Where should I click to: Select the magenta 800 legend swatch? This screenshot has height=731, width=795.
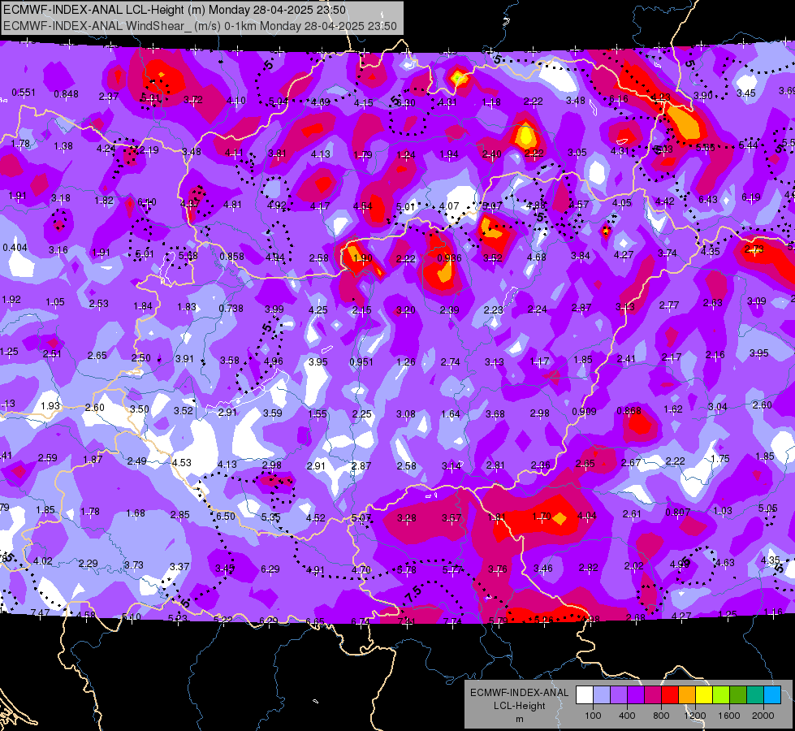coord(653,694)
